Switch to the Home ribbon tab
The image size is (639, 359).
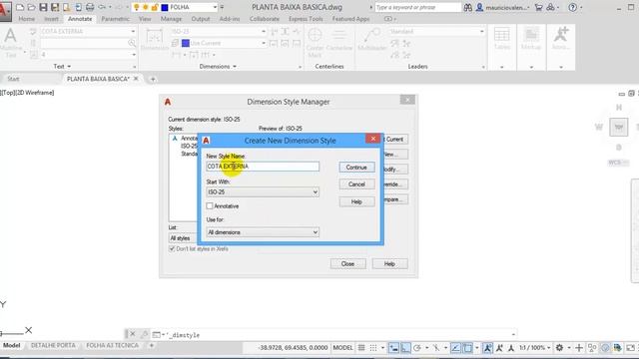pos(27,19)
